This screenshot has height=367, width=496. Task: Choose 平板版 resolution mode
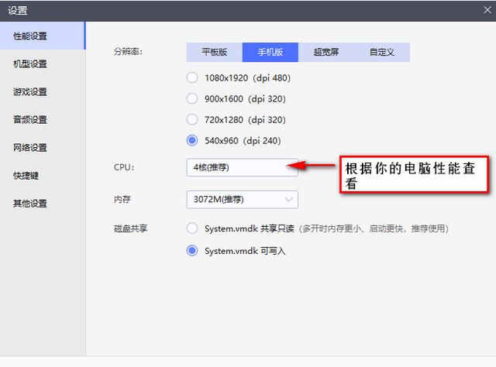click(214, 53)
